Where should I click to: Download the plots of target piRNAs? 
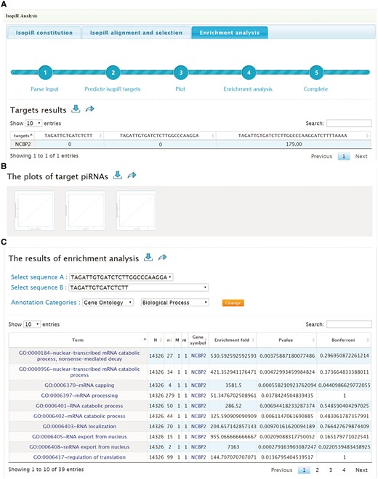click(x=118, y=176)
